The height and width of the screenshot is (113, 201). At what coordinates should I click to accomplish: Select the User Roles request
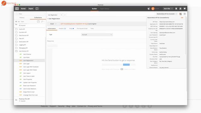[x=26, y=57]
